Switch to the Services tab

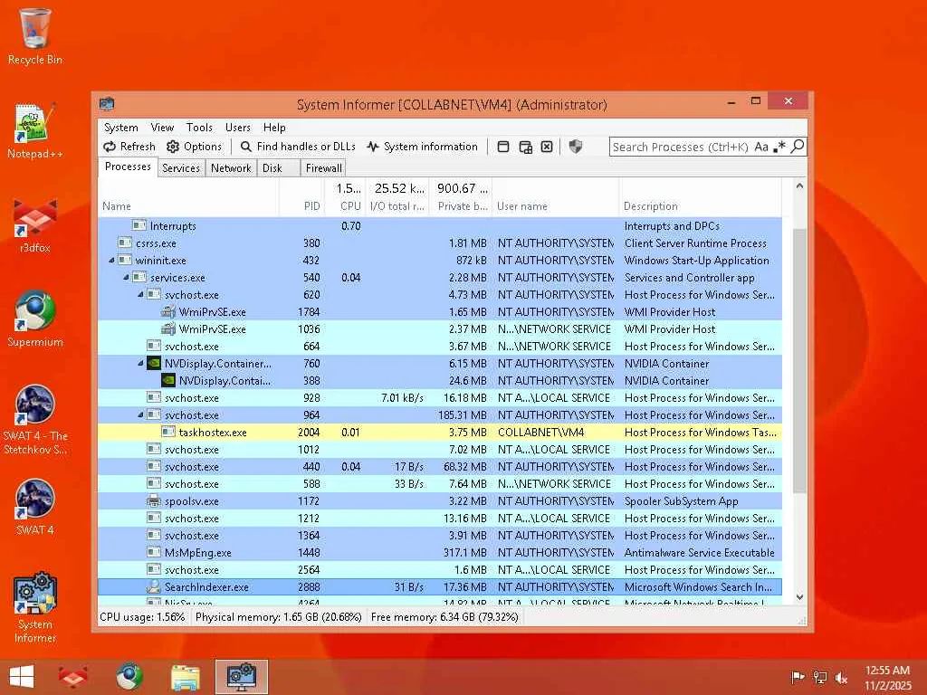pyautogui.click(x=181, y=168)
